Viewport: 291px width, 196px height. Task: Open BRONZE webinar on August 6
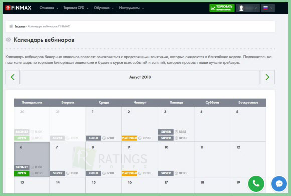[x=22, y=167]
